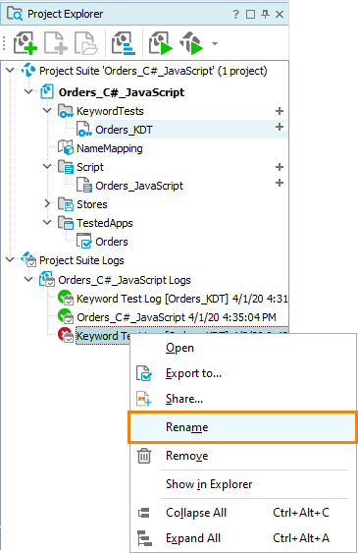Click the KeywordTests folder icon
The image size is (358, 553).
[x=66, y=111]
